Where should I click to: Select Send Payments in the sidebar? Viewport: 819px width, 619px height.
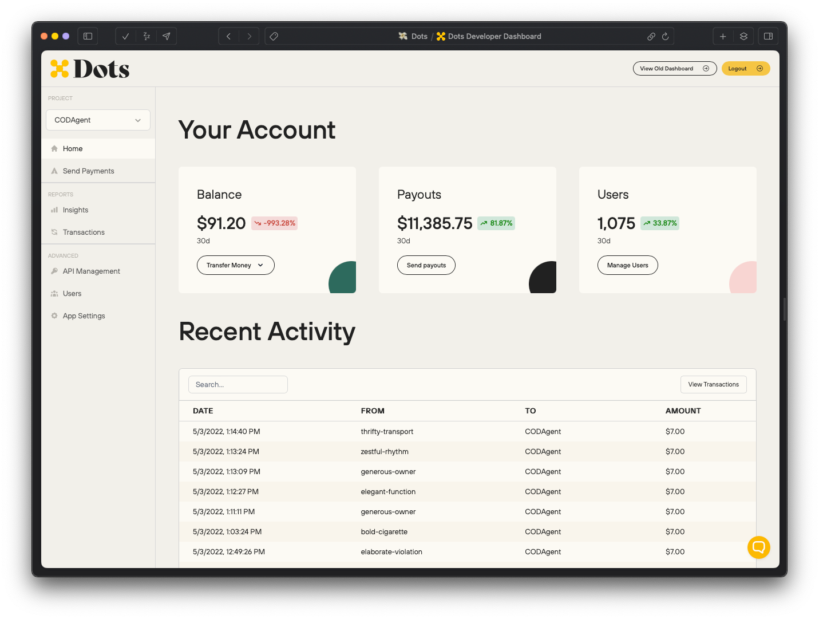[x=88, y=171]
